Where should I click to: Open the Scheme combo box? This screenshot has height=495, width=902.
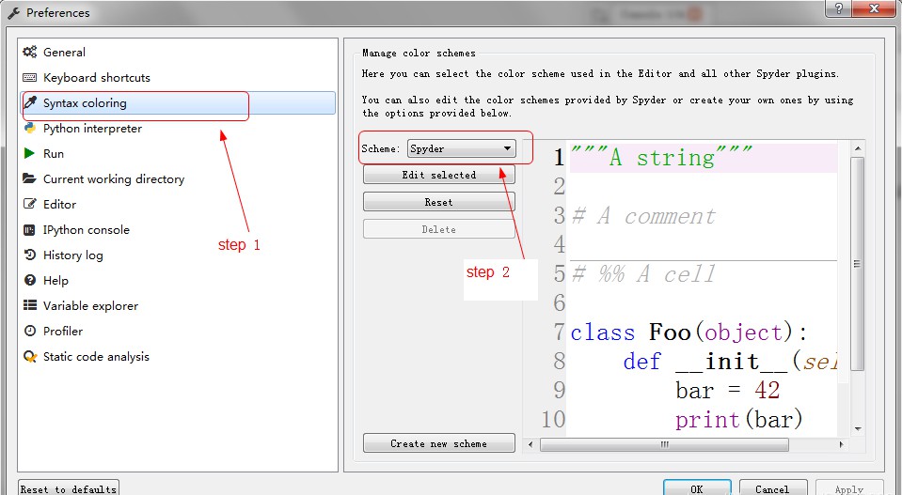click(462, 148)
